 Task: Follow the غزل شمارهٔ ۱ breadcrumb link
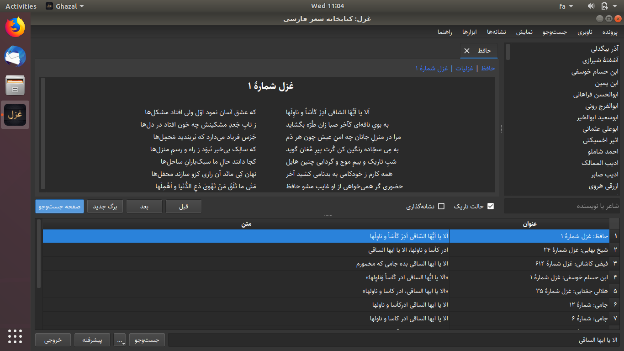click(x=432, y=68)
